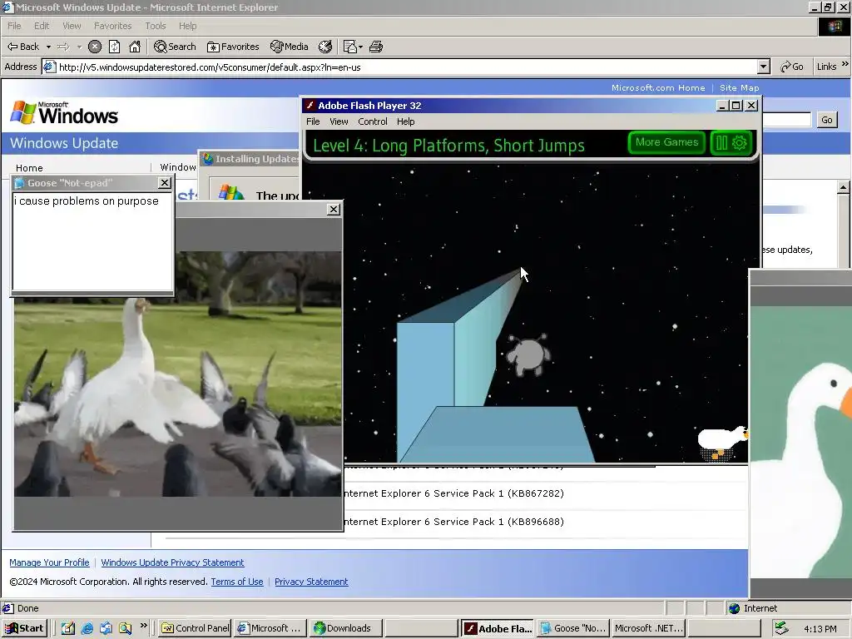This screenshot has width=852, height=639.
Task: Click the Internet zone icon in status bar
Action: (734, 608)
